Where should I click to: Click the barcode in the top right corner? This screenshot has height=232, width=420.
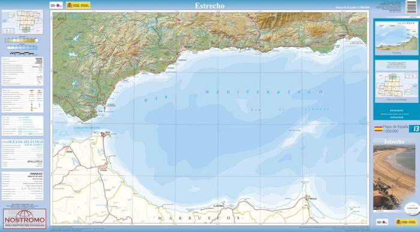click(411, 7)
